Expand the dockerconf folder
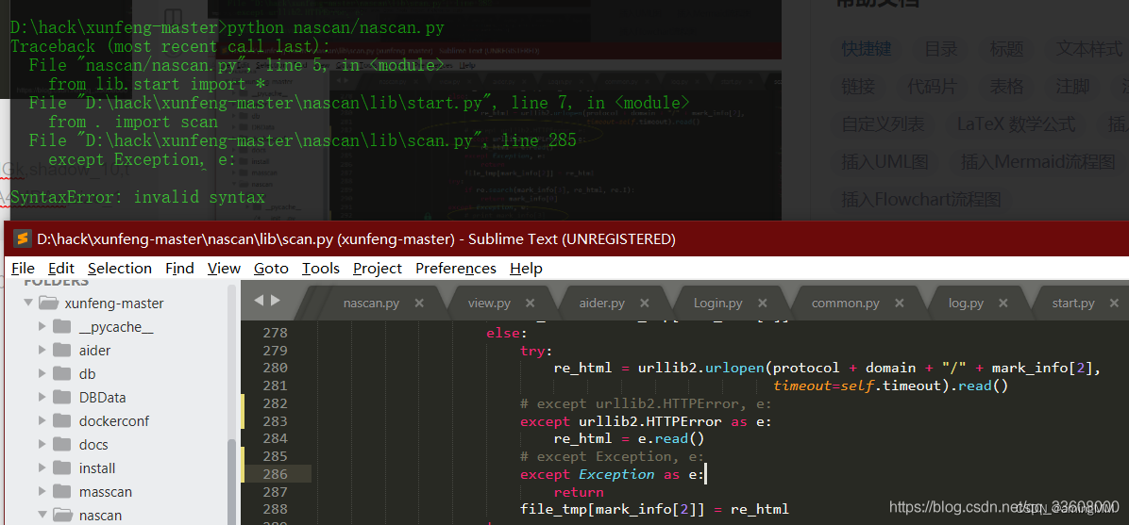 click(42, 420)
